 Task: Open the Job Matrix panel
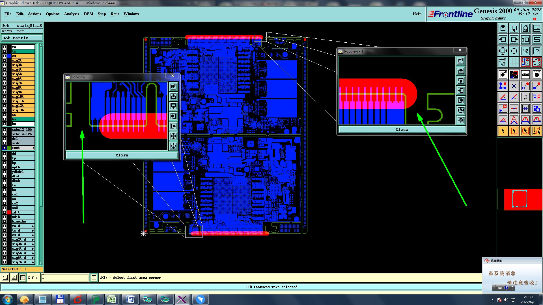pyautogui.click(x=22, y=38)
